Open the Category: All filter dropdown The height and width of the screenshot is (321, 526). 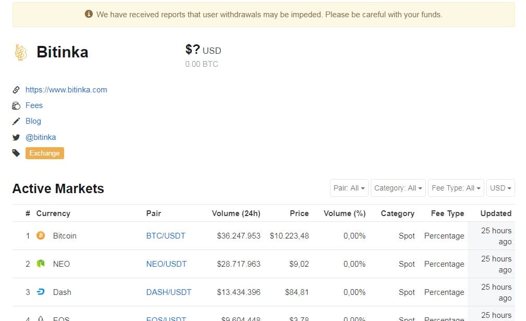[398, 188]
